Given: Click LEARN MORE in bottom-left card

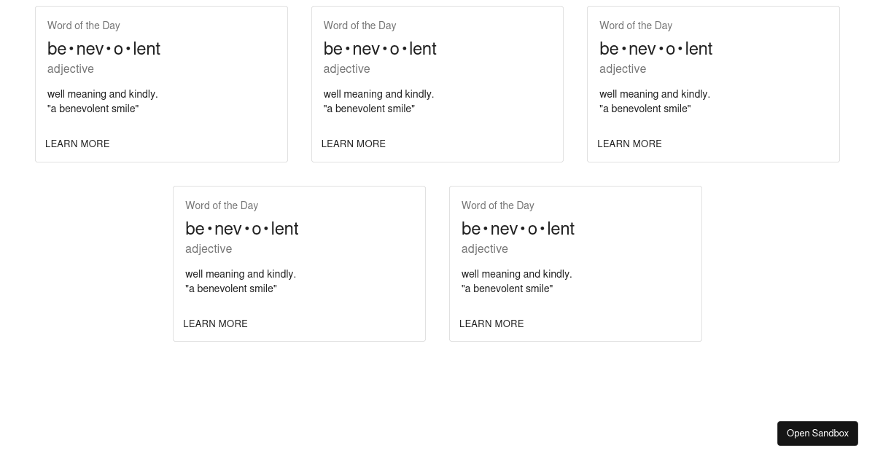Looking at the screenshot, I should click(215, 323).
